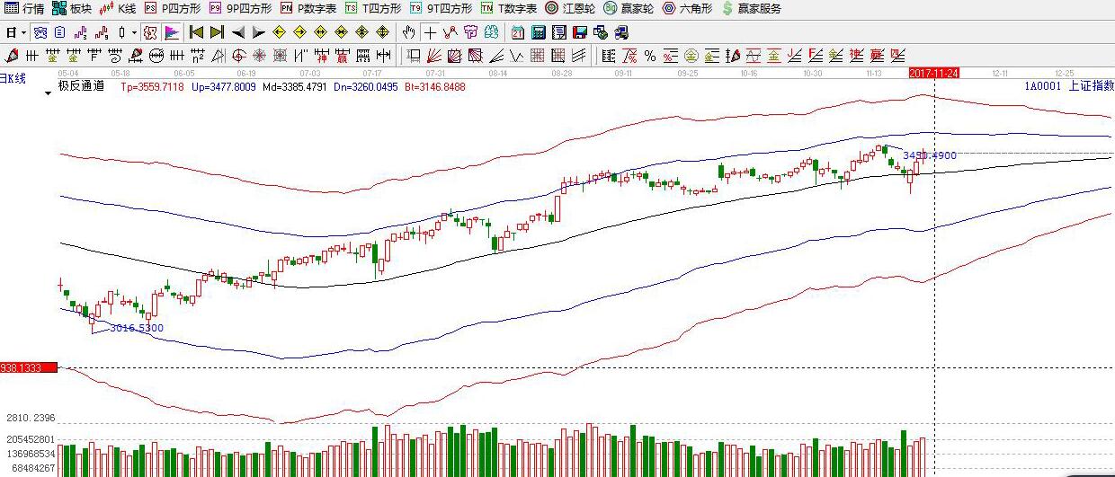Toggle the 极 indicator button
This screenshot has width=1115, height=477.
(150, 32)
